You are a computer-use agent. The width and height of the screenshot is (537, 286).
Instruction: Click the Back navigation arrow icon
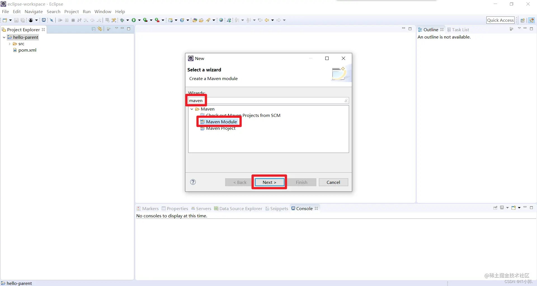pos(267,20)
